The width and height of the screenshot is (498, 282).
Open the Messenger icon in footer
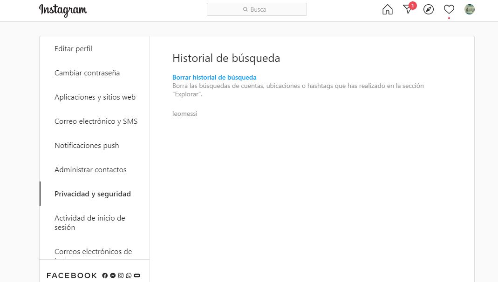112,275
